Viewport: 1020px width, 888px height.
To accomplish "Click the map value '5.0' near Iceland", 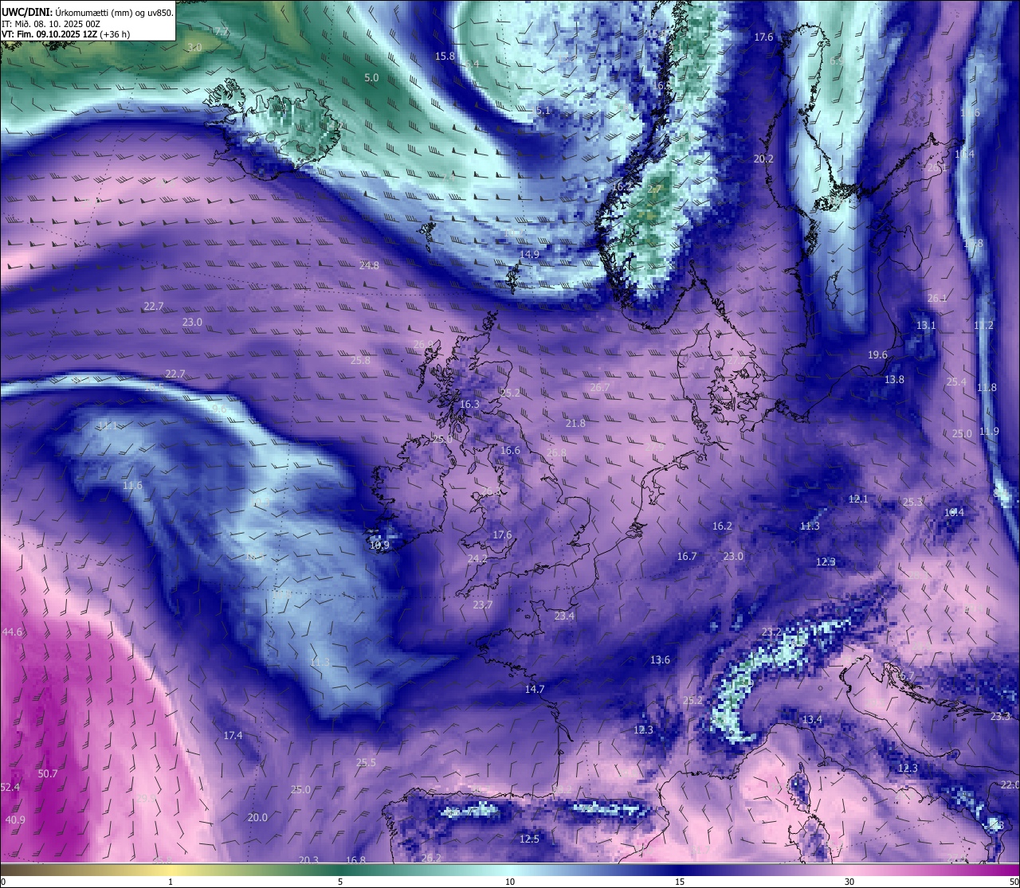I will point(371,77).
